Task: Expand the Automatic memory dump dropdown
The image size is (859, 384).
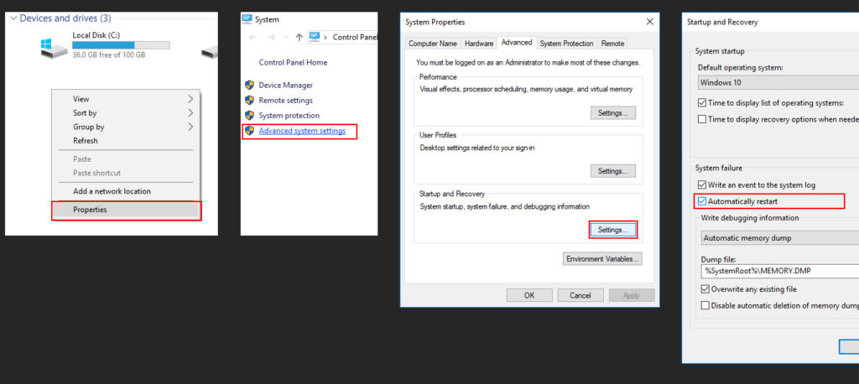Action: 779,238
